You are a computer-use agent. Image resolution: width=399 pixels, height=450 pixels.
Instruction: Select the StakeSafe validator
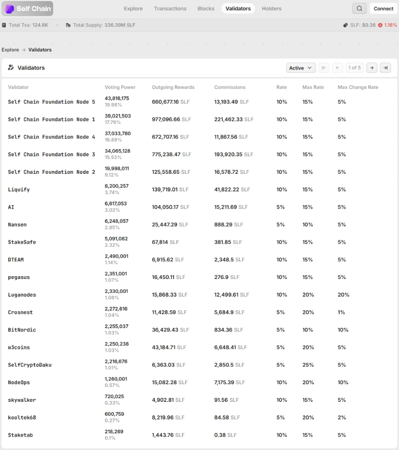pos(22,242)
